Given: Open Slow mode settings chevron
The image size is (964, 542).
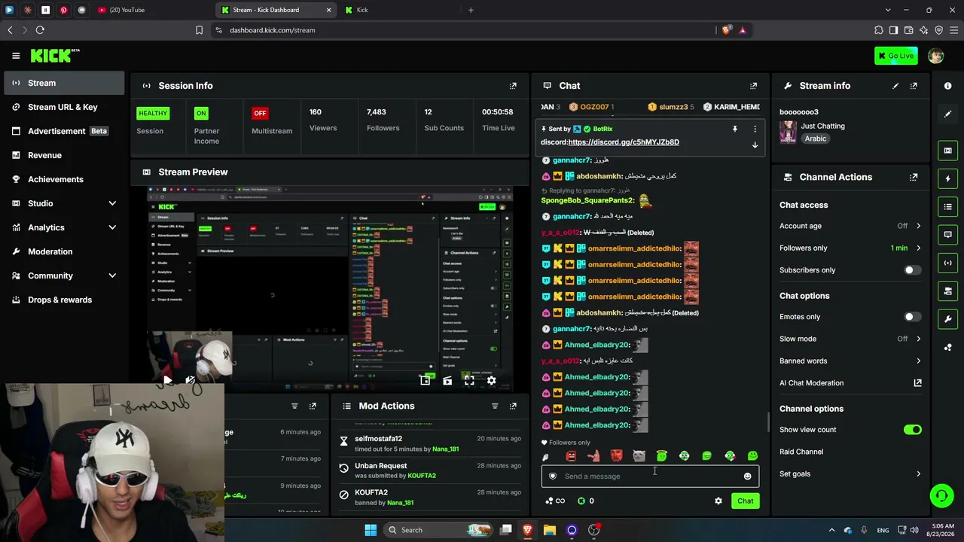Looking at the screenshot, I should tap(918, 339).
